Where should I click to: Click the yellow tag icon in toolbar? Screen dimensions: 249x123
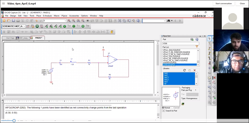[x=112, y=32]
